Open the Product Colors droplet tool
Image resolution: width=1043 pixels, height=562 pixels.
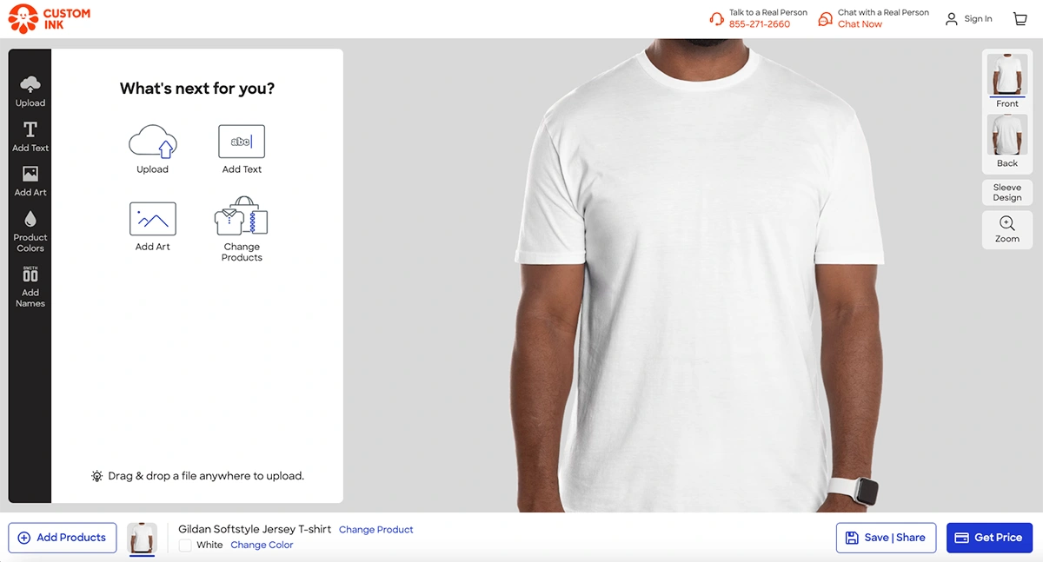(30, 230)
